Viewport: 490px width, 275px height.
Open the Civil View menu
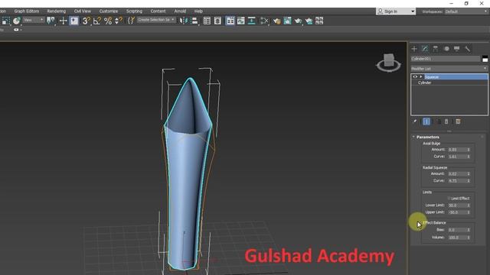tap(83, 11)
